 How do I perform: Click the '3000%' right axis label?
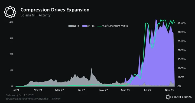[181, 32]
